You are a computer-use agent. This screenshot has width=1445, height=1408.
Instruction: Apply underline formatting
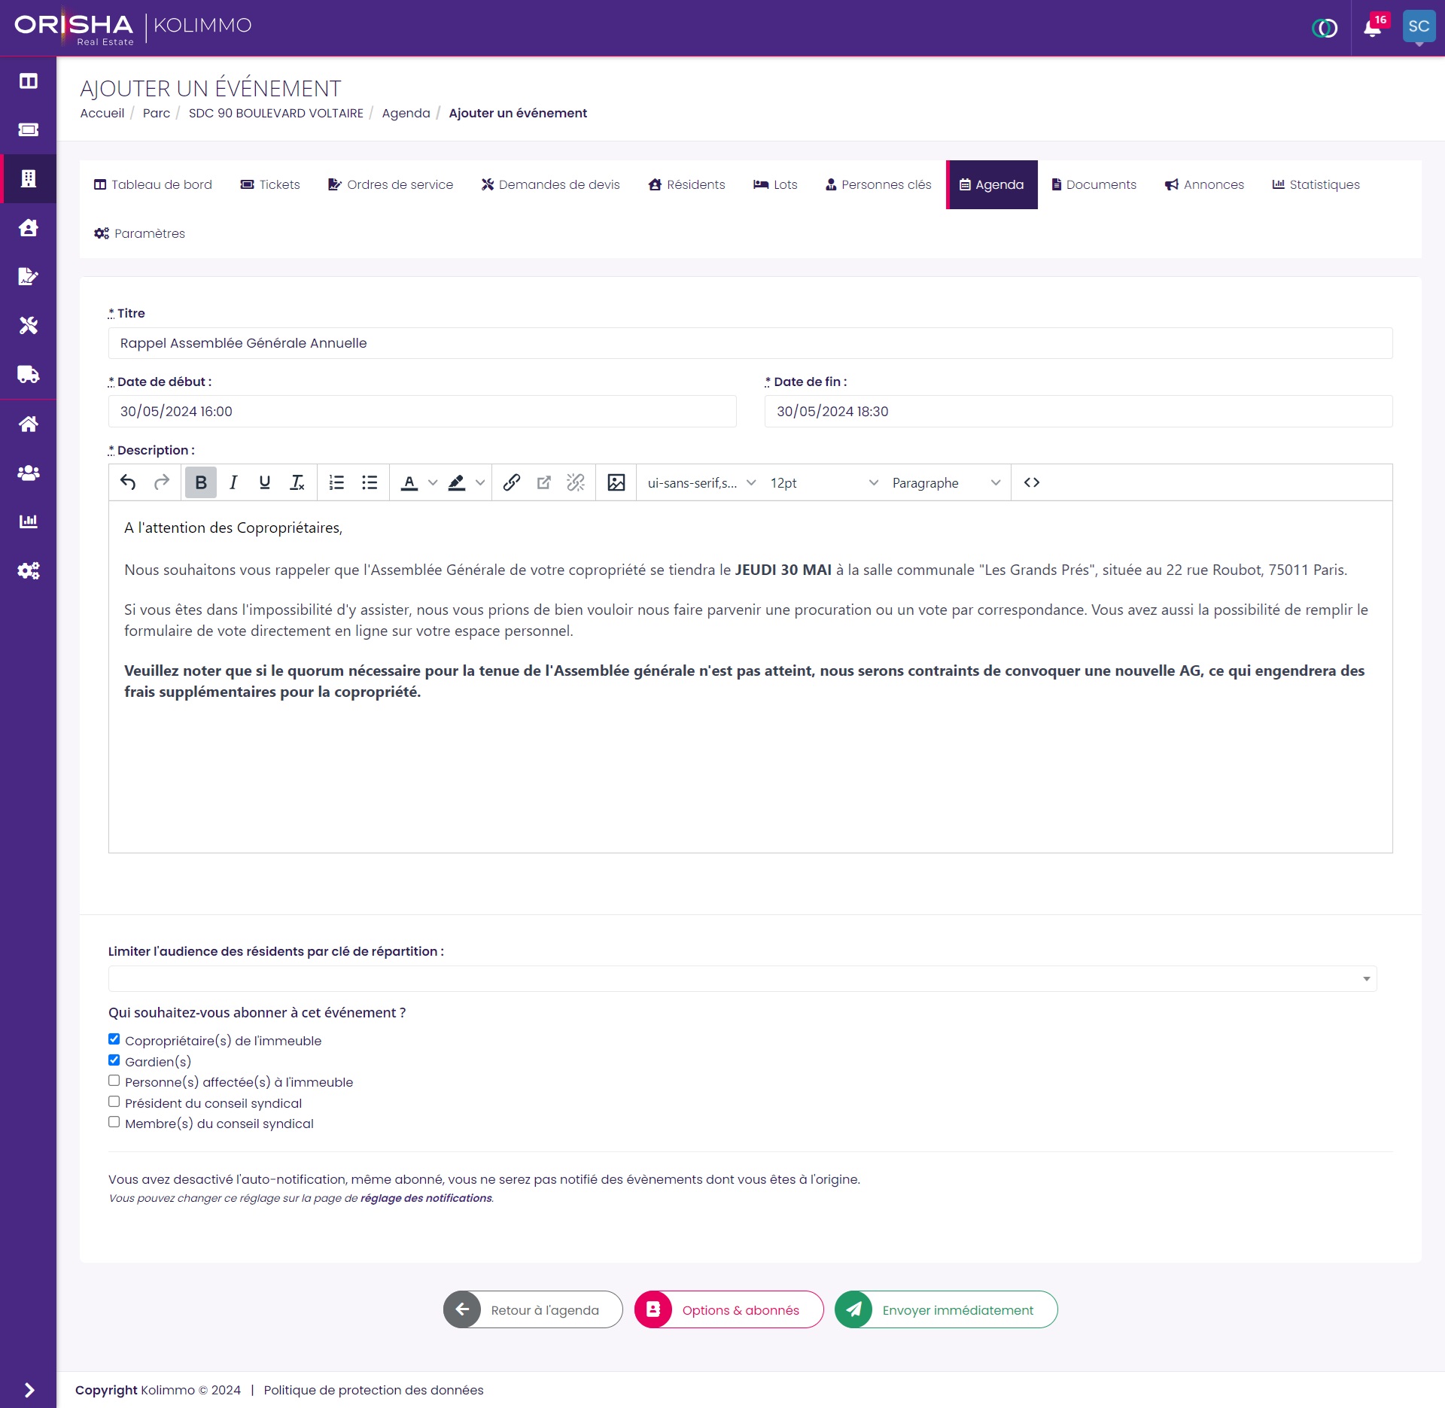[x=265, y=482]
